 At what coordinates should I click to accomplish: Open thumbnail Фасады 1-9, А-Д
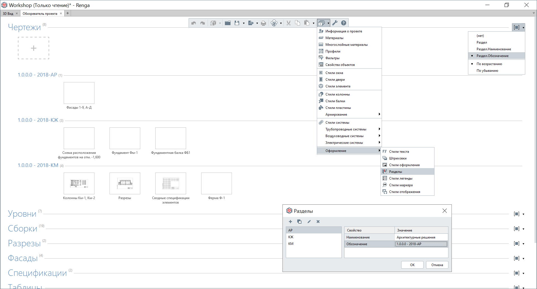(x=79, y=93)
